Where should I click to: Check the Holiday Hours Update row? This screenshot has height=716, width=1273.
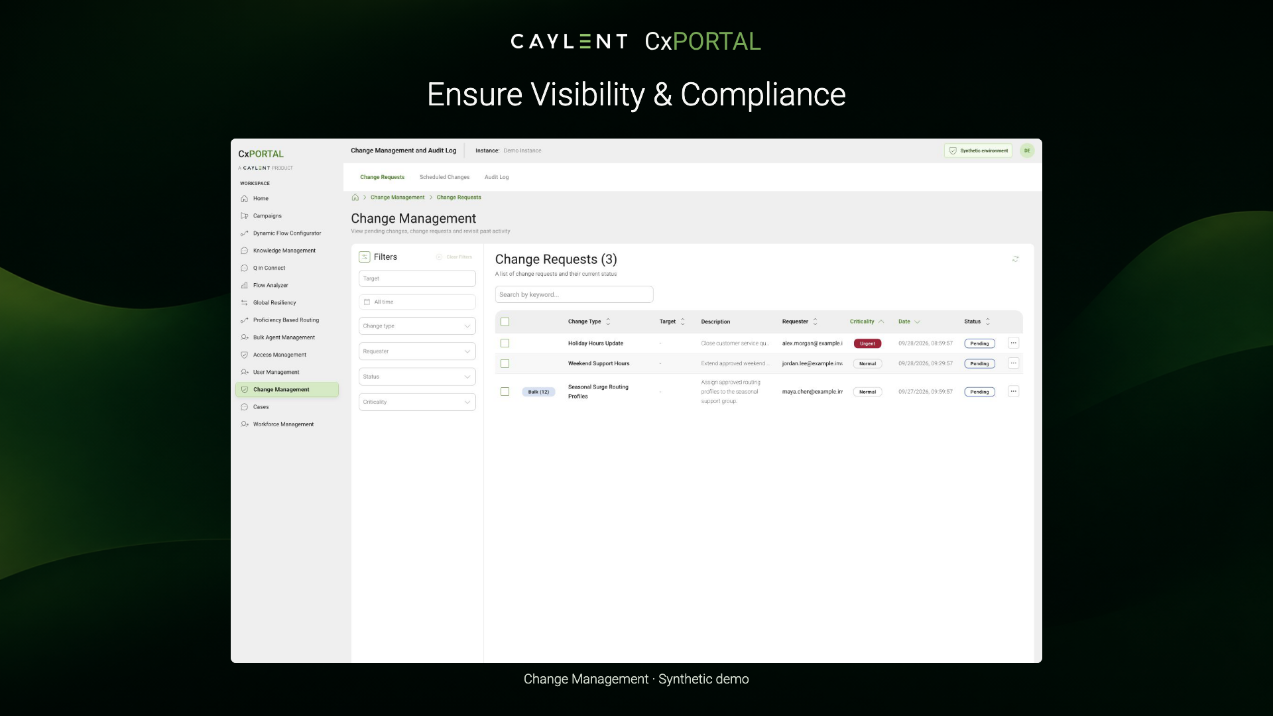505,343
